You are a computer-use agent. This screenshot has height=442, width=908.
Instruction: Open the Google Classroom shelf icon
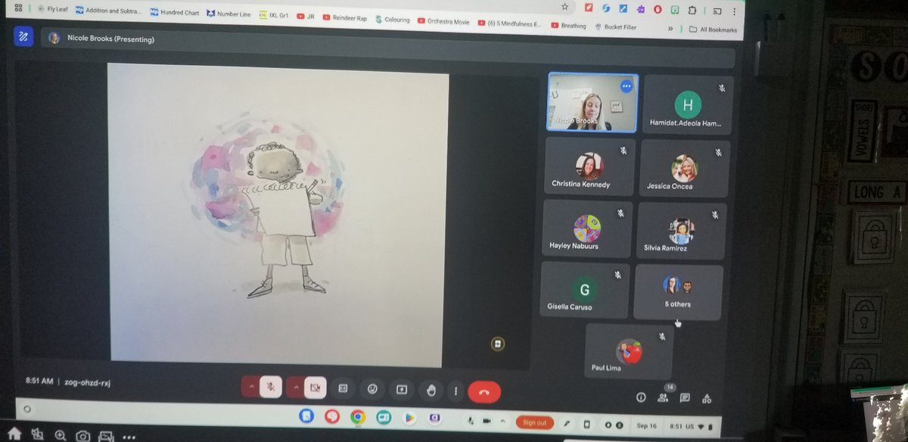click(x=383, y=418)
